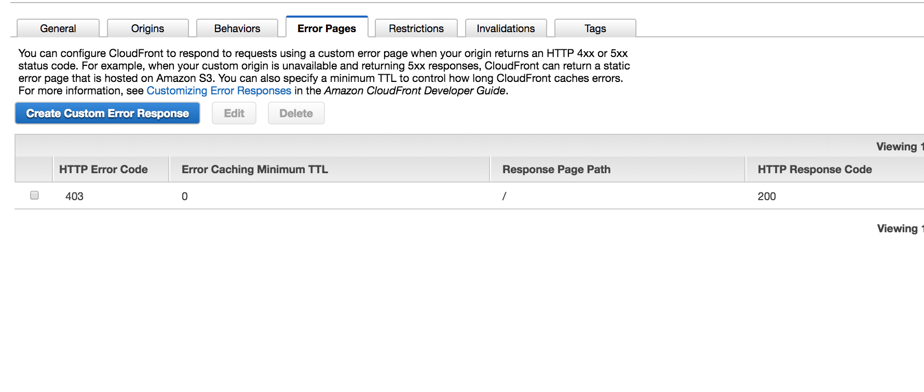Sort by HTTP Error Code column header
Viewport: 924px width, 392px height.
click(103, 170)
